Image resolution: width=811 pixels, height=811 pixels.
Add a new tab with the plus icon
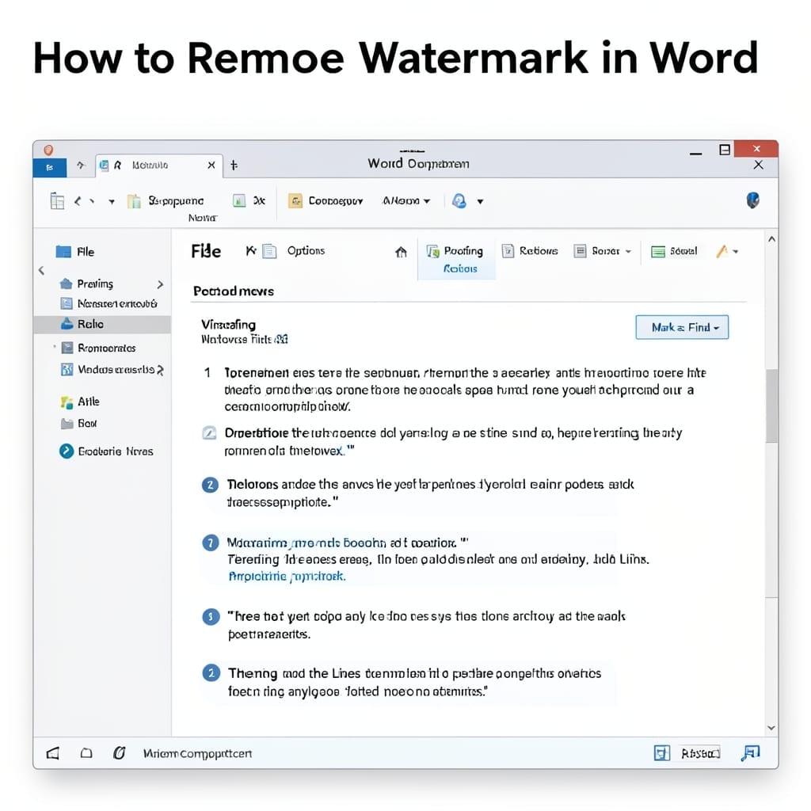[x=234, y=166]
